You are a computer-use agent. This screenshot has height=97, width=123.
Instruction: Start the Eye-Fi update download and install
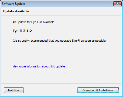tap(98, 90)
